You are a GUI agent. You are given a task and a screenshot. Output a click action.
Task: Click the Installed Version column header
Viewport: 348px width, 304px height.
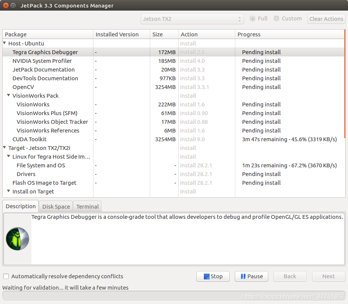tap(121, 34)
